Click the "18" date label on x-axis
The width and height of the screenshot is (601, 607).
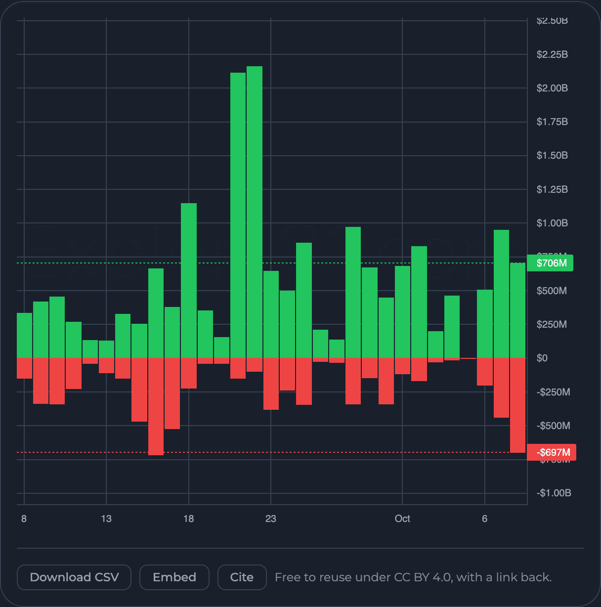pyautogui.click(x=188, y=519)
